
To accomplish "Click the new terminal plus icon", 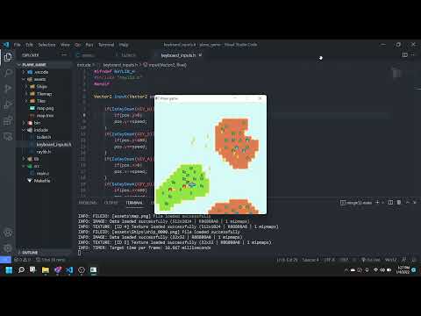I will pyautogui.click(x=377, y=202).
